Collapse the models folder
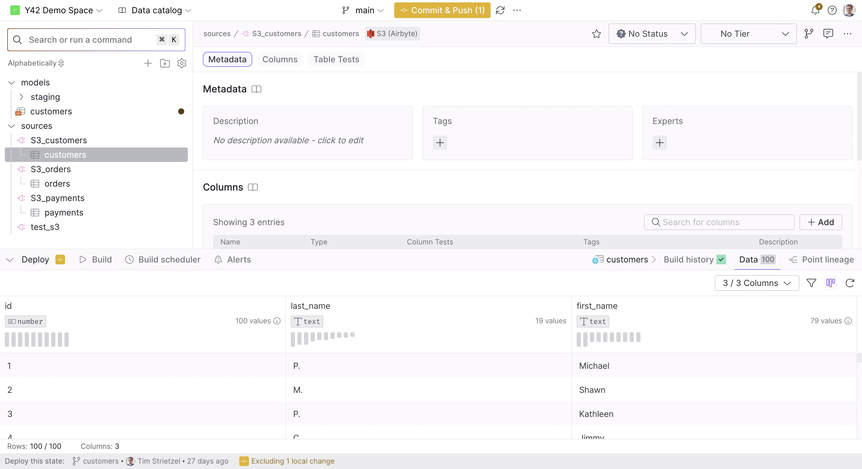The image size is (862, 469). tap(12, 83)
